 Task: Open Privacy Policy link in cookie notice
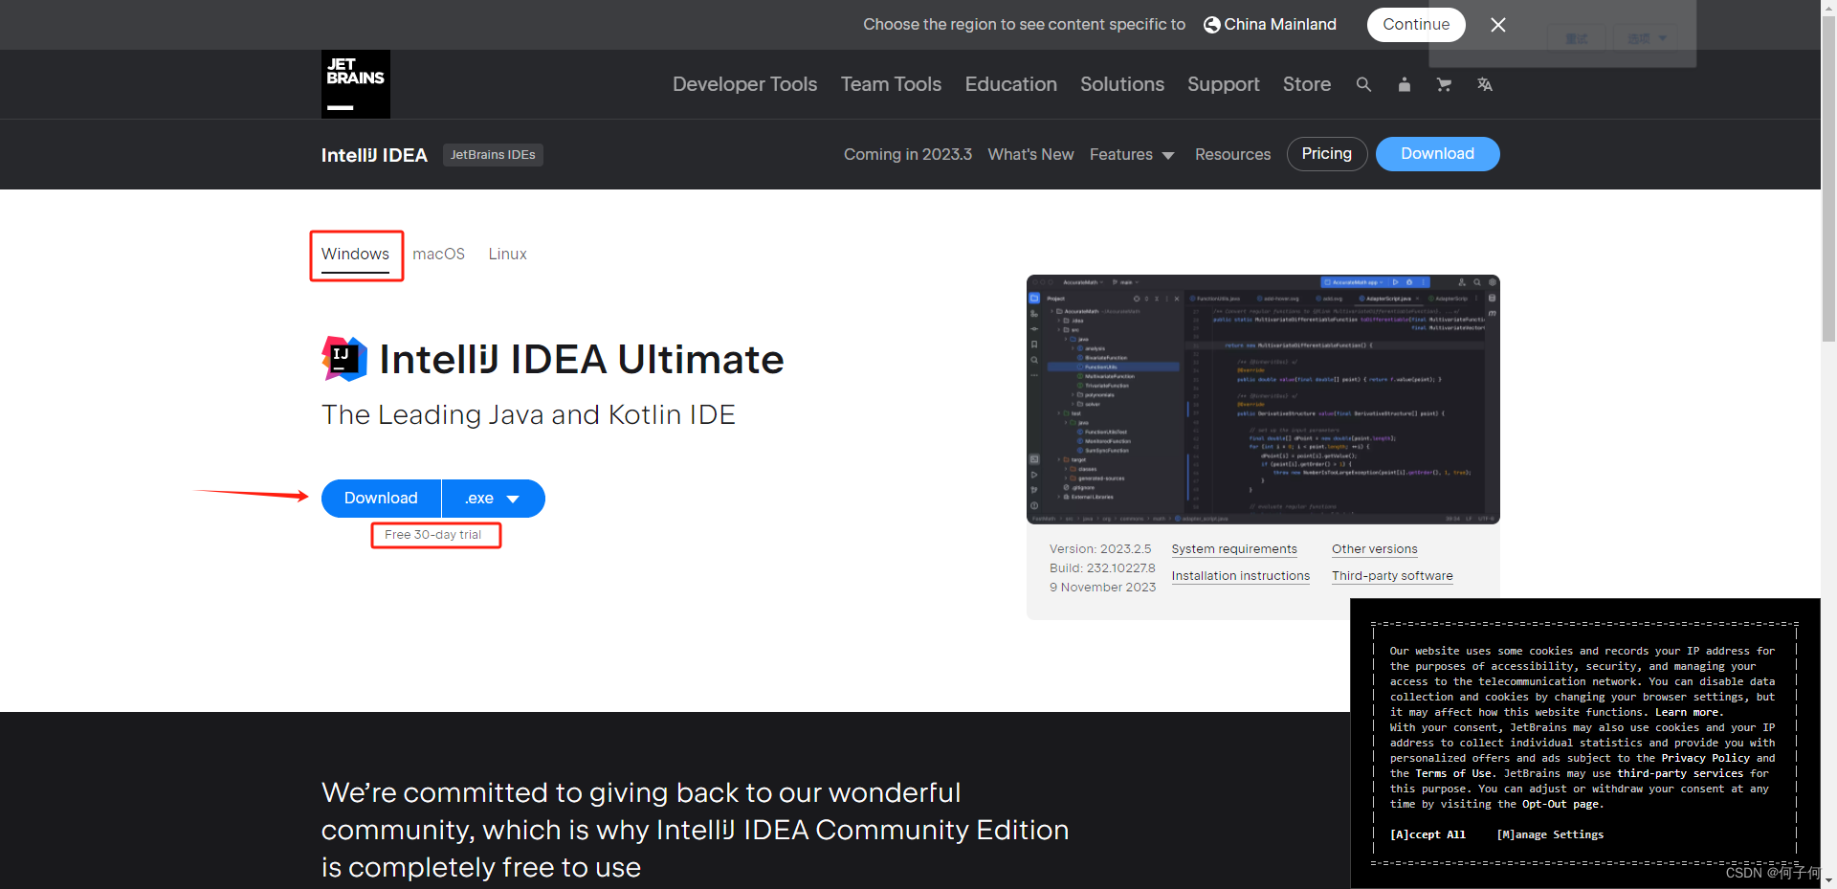coord(1705,758)
